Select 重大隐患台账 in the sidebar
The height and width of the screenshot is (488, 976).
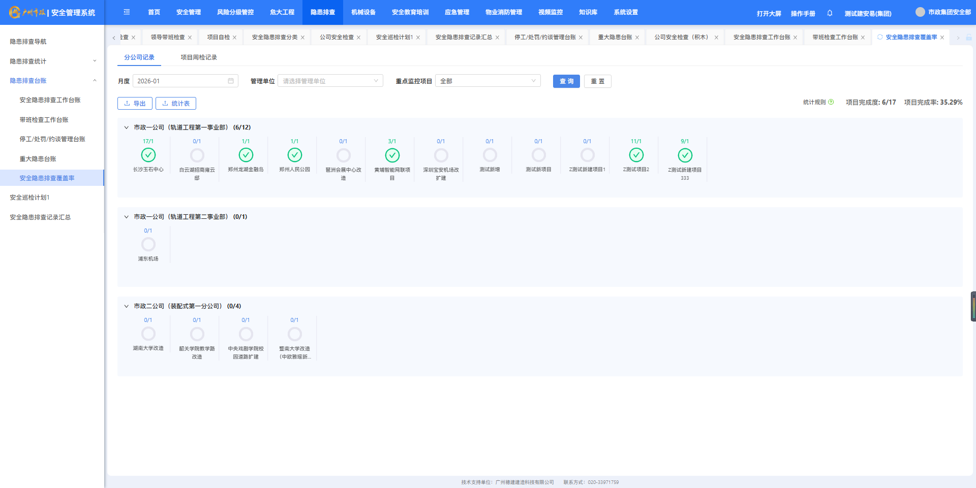point(38,159)
